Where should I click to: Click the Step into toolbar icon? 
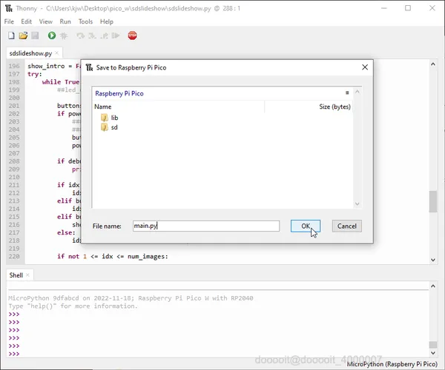[x=92, y=36]
